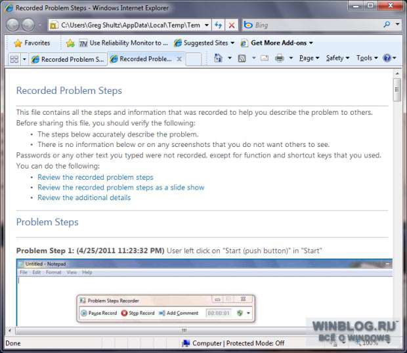Open the search provider dropdown arrow
Screen dimensions: 407x353
tap(397, 24)
